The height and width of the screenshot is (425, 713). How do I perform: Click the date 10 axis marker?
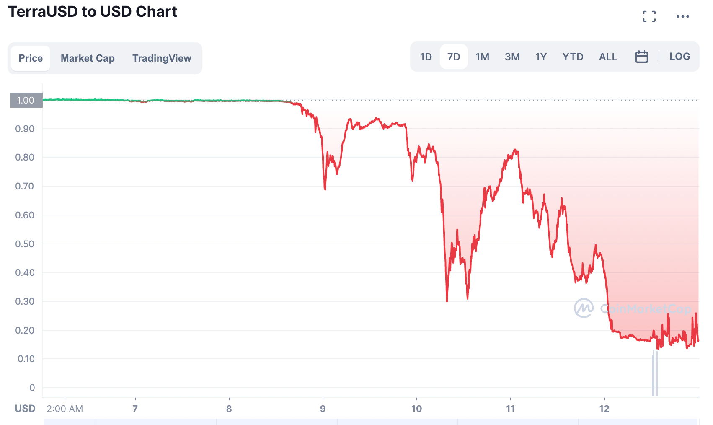click(x=416, y=409)
